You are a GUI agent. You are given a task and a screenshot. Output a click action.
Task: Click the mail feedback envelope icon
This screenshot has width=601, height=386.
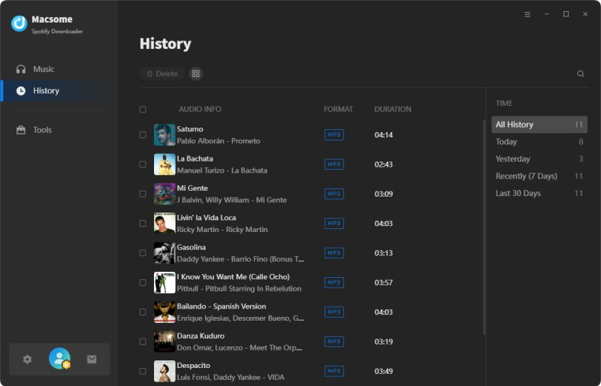[x=92, y=359]
